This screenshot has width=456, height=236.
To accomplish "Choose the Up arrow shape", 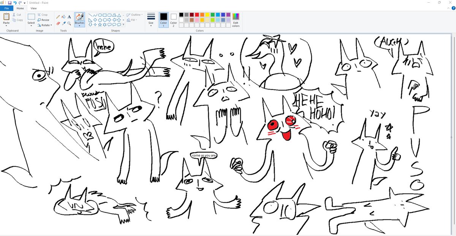I will [x=119, y=20].
